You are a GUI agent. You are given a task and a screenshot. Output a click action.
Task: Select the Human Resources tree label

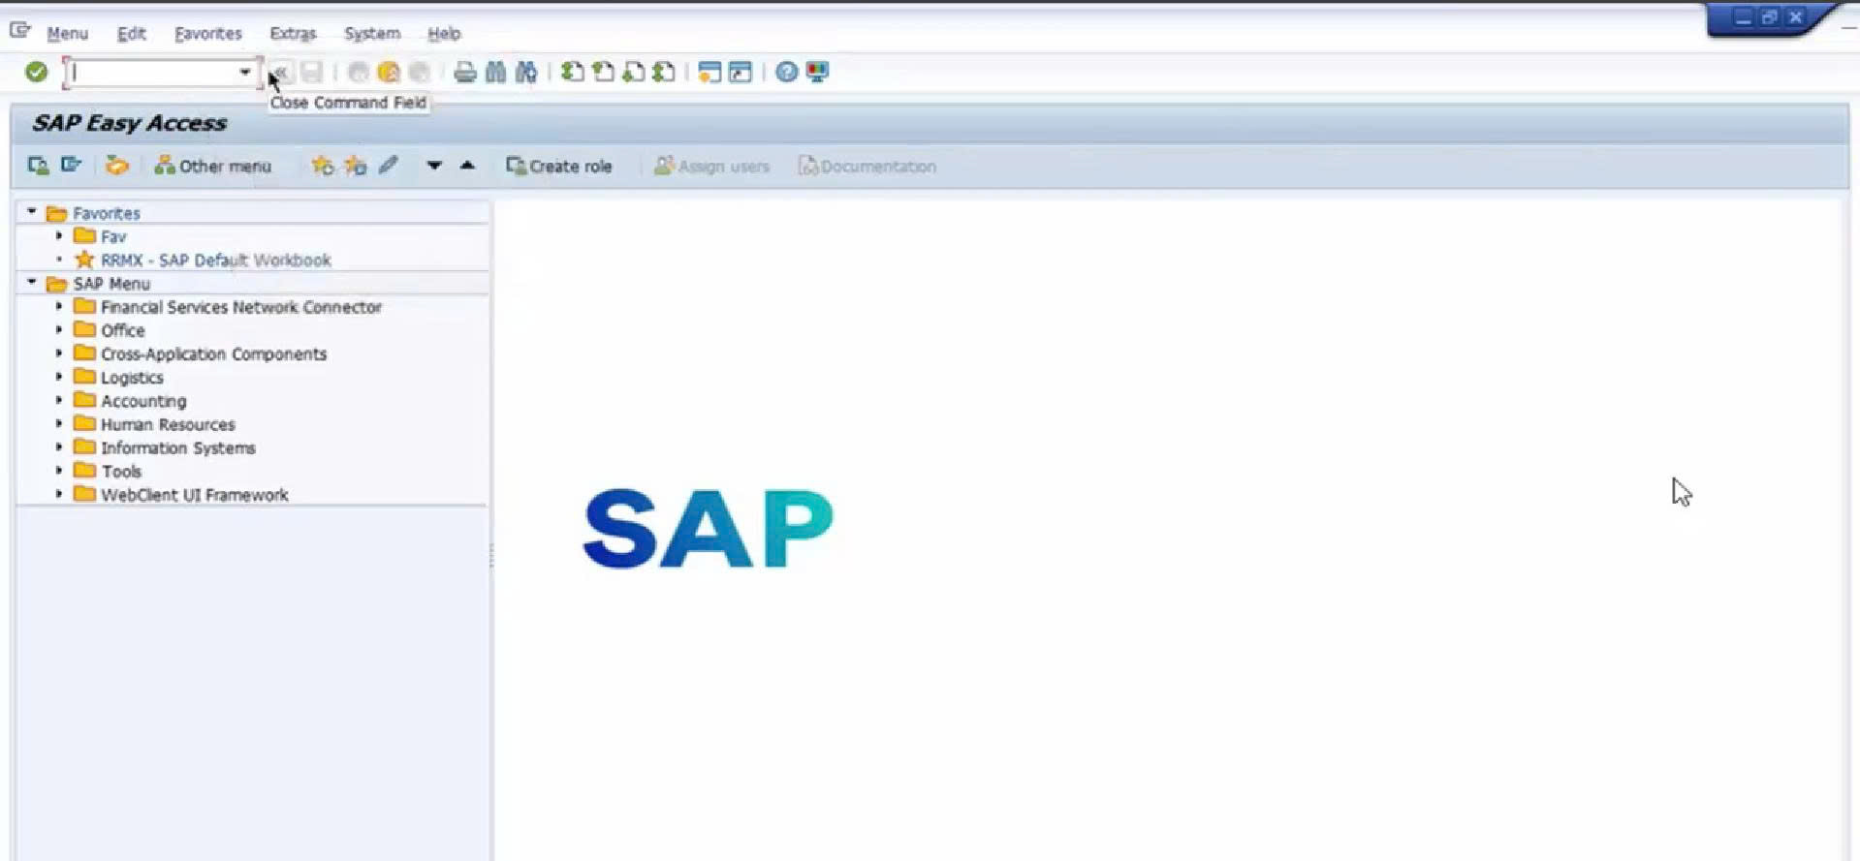[x=168, y=424]
